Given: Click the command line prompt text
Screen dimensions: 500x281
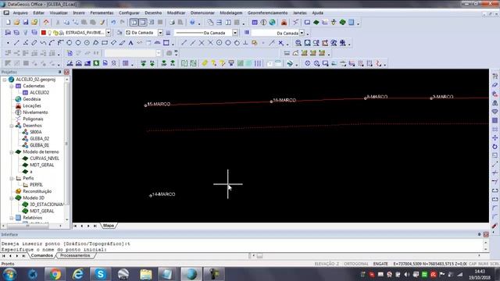Looking at the screenshot, I should point(54,250).
